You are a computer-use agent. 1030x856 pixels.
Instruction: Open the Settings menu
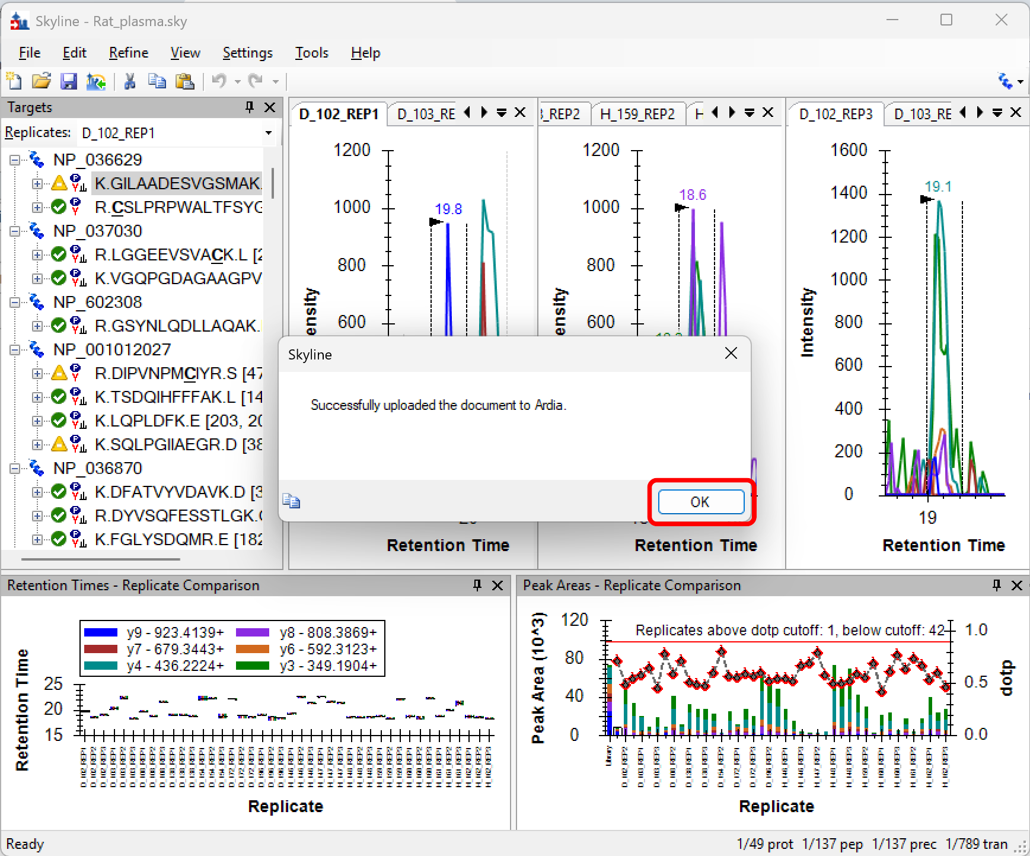tap(247, 53)
